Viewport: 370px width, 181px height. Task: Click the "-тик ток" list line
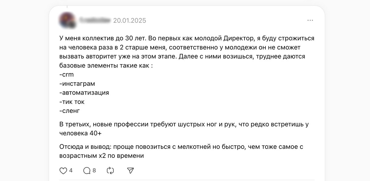point(72,101)
